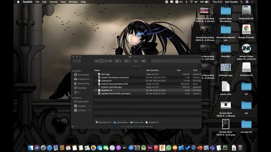Open WhatsApp in the dock
Screen dimensions: 271x152
(x=169, y=148)
